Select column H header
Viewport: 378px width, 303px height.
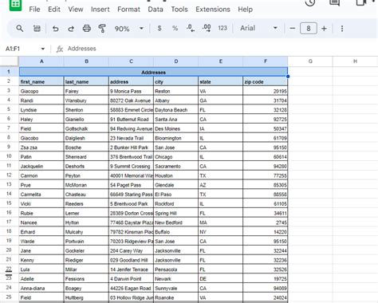355,61
